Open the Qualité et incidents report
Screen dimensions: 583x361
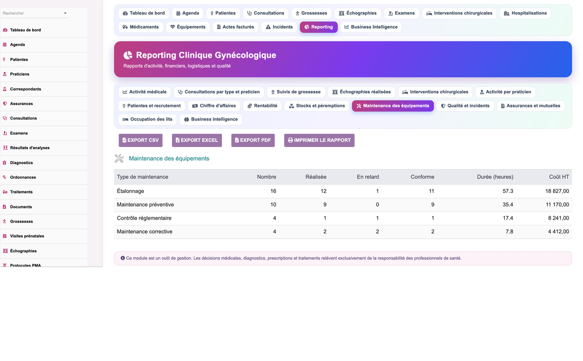pos(465,105)
